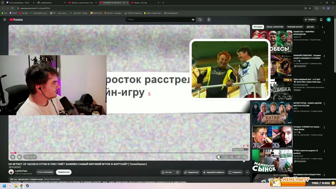Viewport: 336px width, 189px height.
Task: Start voice search with microphone
Action: point(209,19)
